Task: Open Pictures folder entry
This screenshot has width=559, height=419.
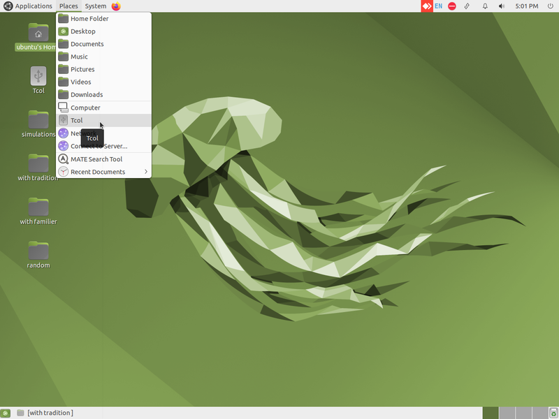Action: click(x=103, y=69)
